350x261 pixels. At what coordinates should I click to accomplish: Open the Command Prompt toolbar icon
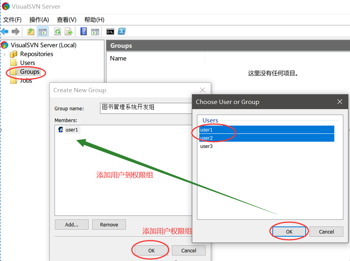110,32
